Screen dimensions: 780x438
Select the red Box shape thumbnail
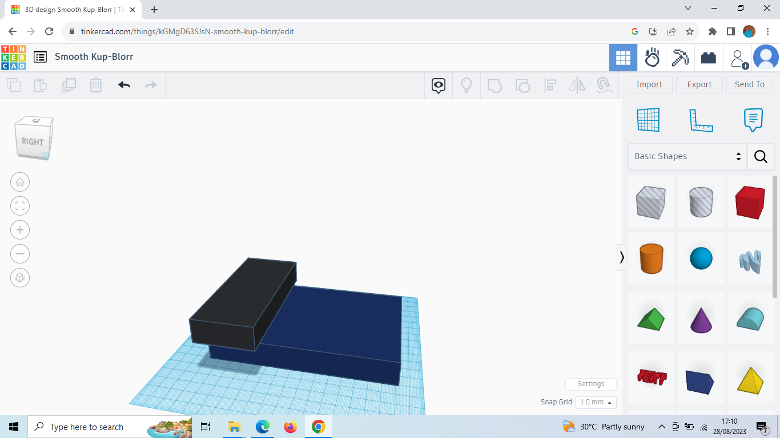[750, 202]
